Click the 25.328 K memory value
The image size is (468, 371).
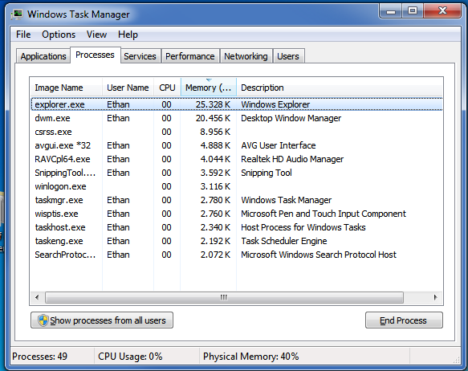213,104
